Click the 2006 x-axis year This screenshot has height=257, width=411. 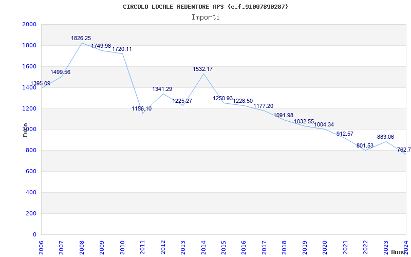tap(41, 248)
